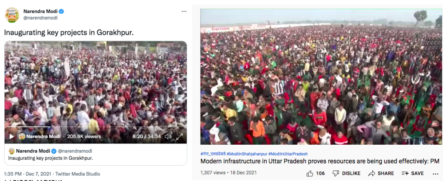
Task: Click the YouTube DISLIKE thumbs-down icon
Action: [x=336, y=173]
